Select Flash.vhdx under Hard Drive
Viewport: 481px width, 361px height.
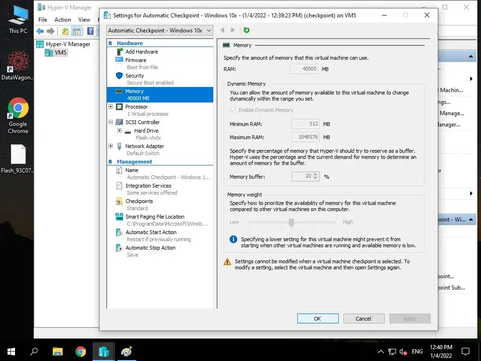[x=148, y=138]
